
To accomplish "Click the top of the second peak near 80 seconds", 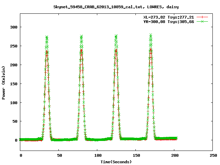I will (x=81, y=36).
